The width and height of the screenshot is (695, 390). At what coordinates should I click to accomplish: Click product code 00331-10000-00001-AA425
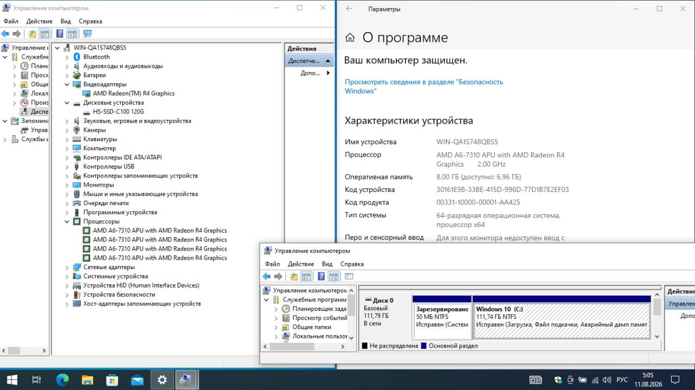click(x=478, y=202)
